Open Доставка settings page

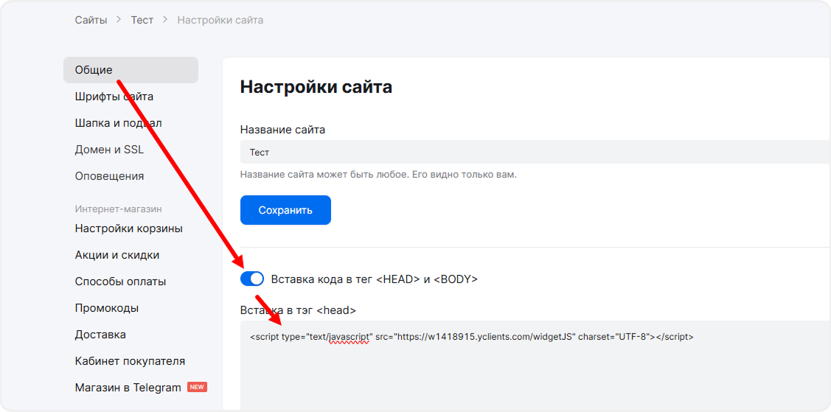coord(100,335)
